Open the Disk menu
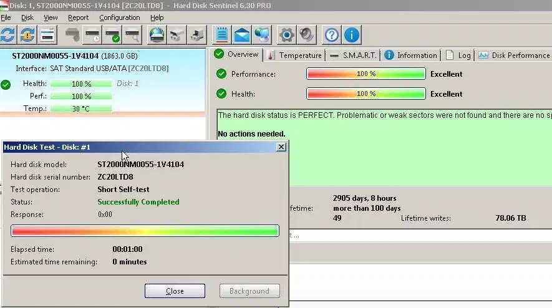Viewport: 552px width, 308px height. 27,17
